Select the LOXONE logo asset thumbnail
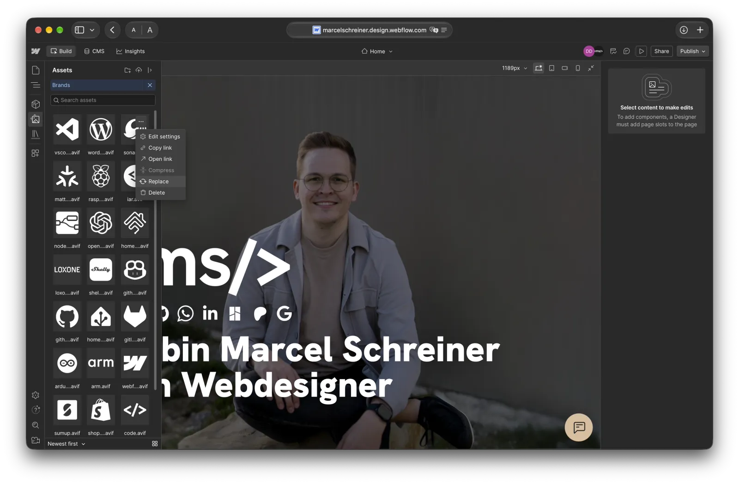The height and width of the screenshot is (484, 739). (67, 270)
